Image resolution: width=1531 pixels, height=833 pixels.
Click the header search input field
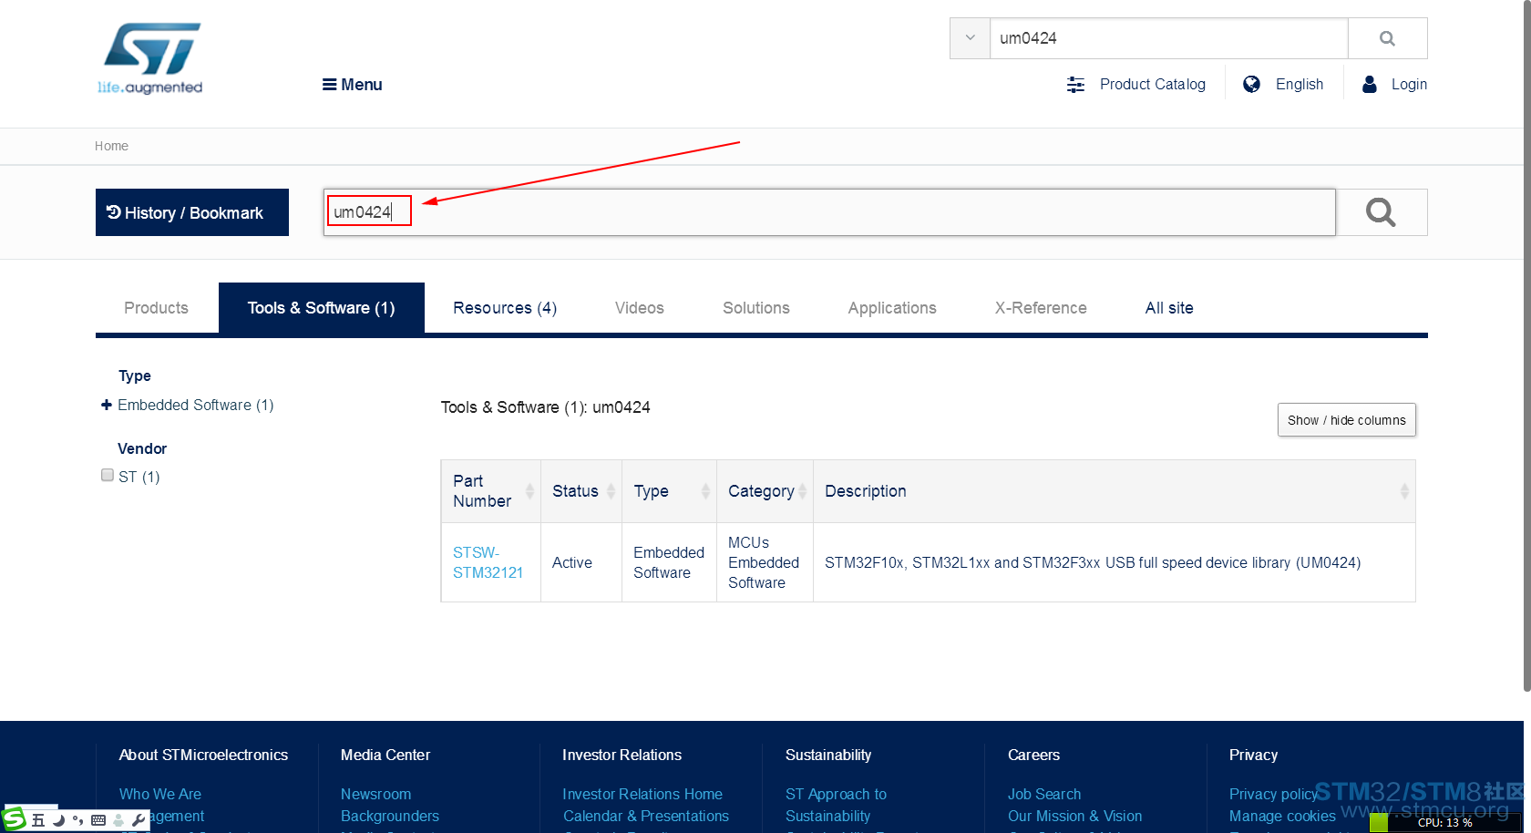click(x=1168, y=38)
